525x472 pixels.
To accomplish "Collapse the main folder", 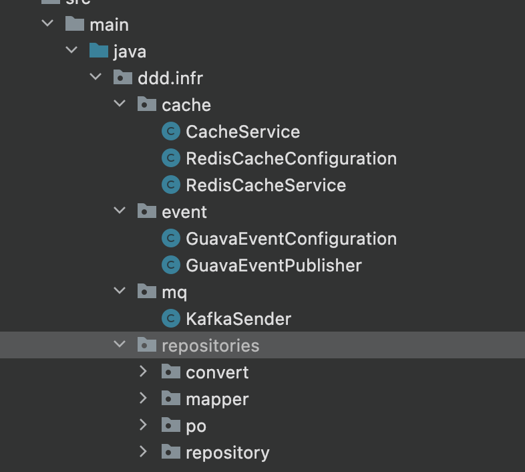I will 47,23.
